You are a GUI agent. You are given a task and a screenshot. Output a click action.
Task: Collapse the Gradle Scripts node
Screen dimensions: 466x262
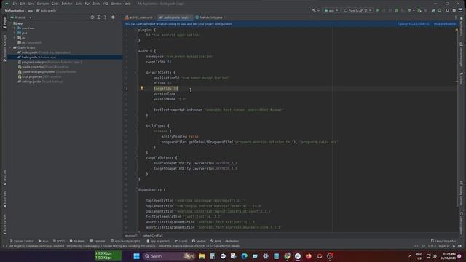pyautogui.click(x=11, y=47)
